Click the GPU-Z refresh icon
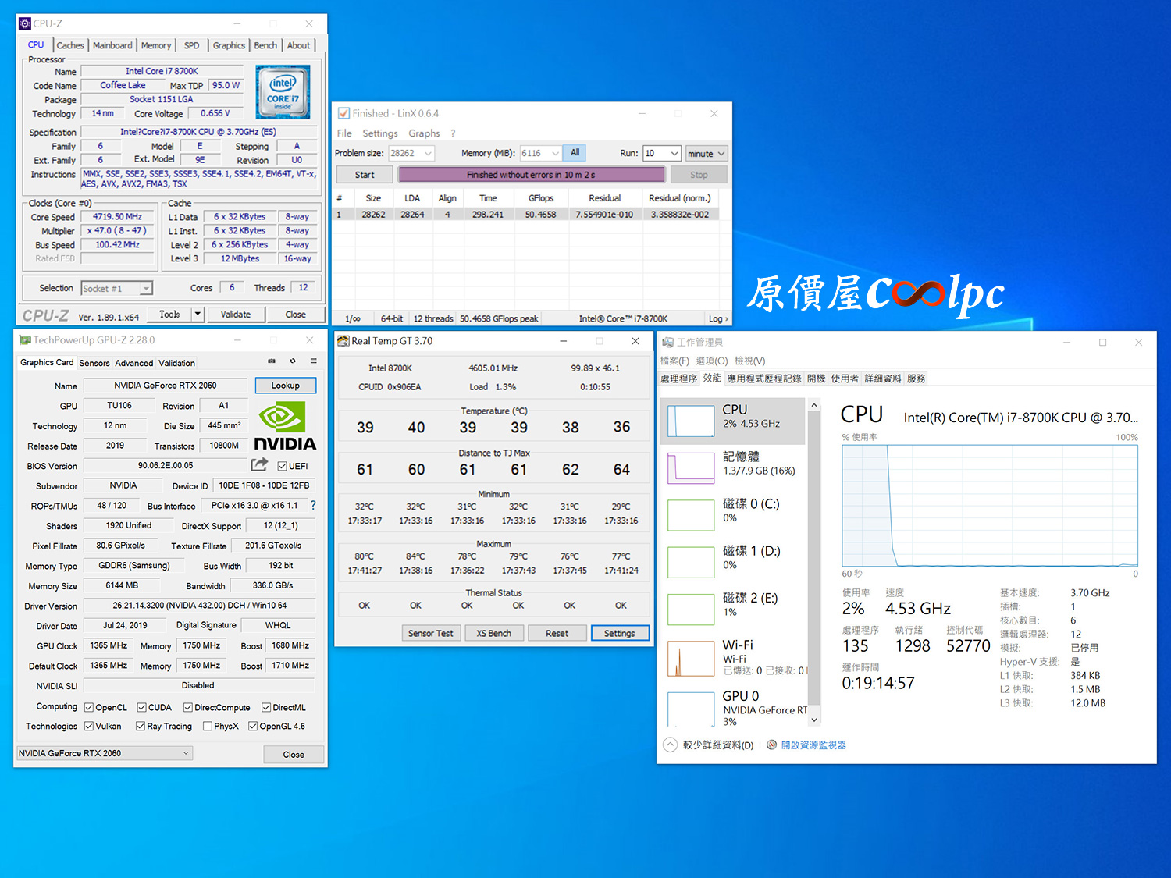The width and height of the screenshot is (1171, 878). pos(293,361)
